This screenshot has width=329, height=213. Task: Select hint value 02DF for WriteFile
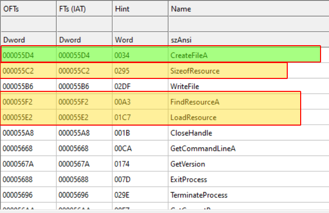tap(123, 86)
